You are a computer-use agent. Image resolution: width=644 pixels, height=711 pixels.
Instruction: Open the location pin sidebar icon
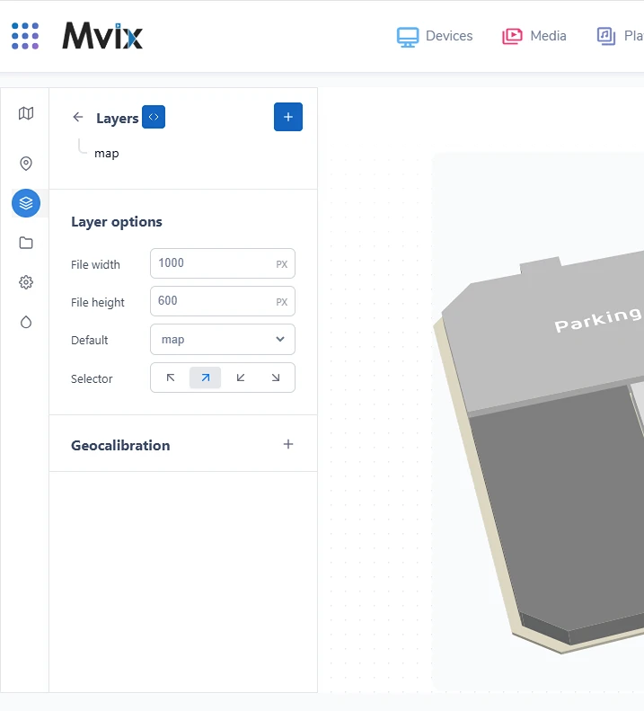26,164
